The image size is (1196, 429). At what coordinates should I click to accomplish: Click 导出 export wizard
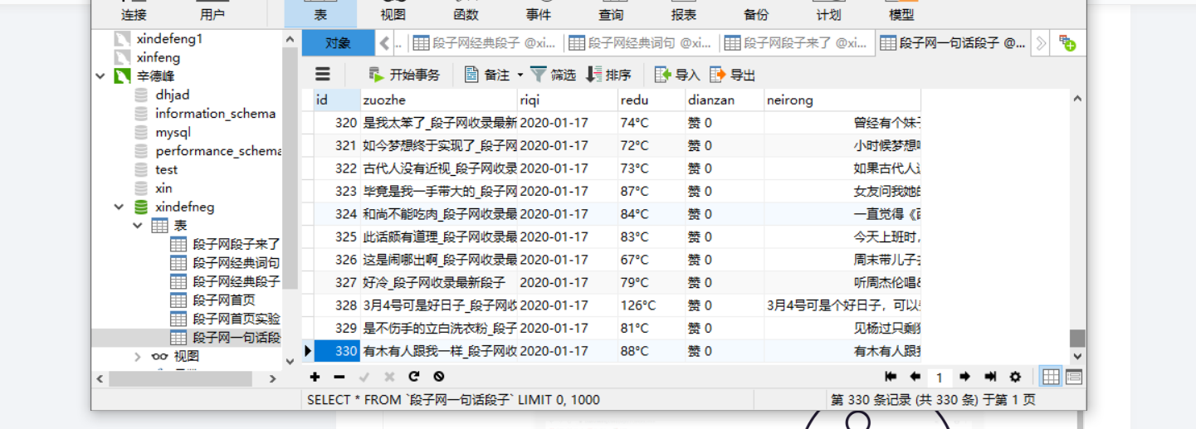point(732,75)
